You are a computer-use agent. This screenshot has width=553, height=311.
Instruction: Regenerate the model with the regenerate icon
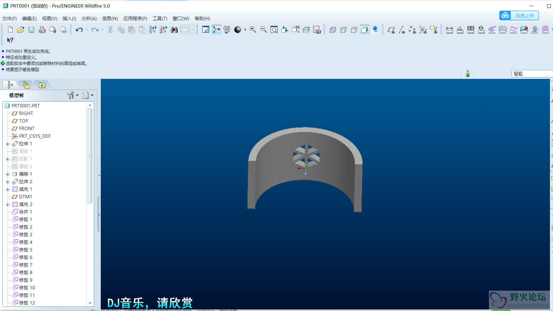click(153, 30)
